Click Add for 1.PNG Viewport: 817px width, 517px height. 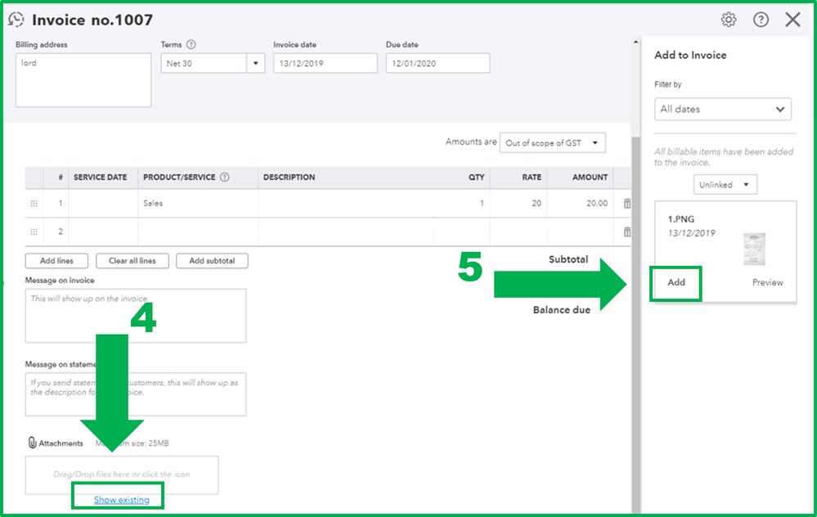tap(676, 282)
